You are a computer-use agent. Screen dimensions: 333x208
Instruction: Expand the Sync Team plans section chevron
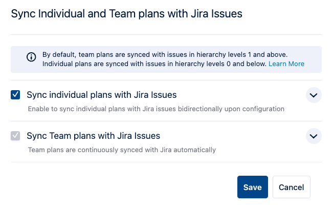point(314,136)
